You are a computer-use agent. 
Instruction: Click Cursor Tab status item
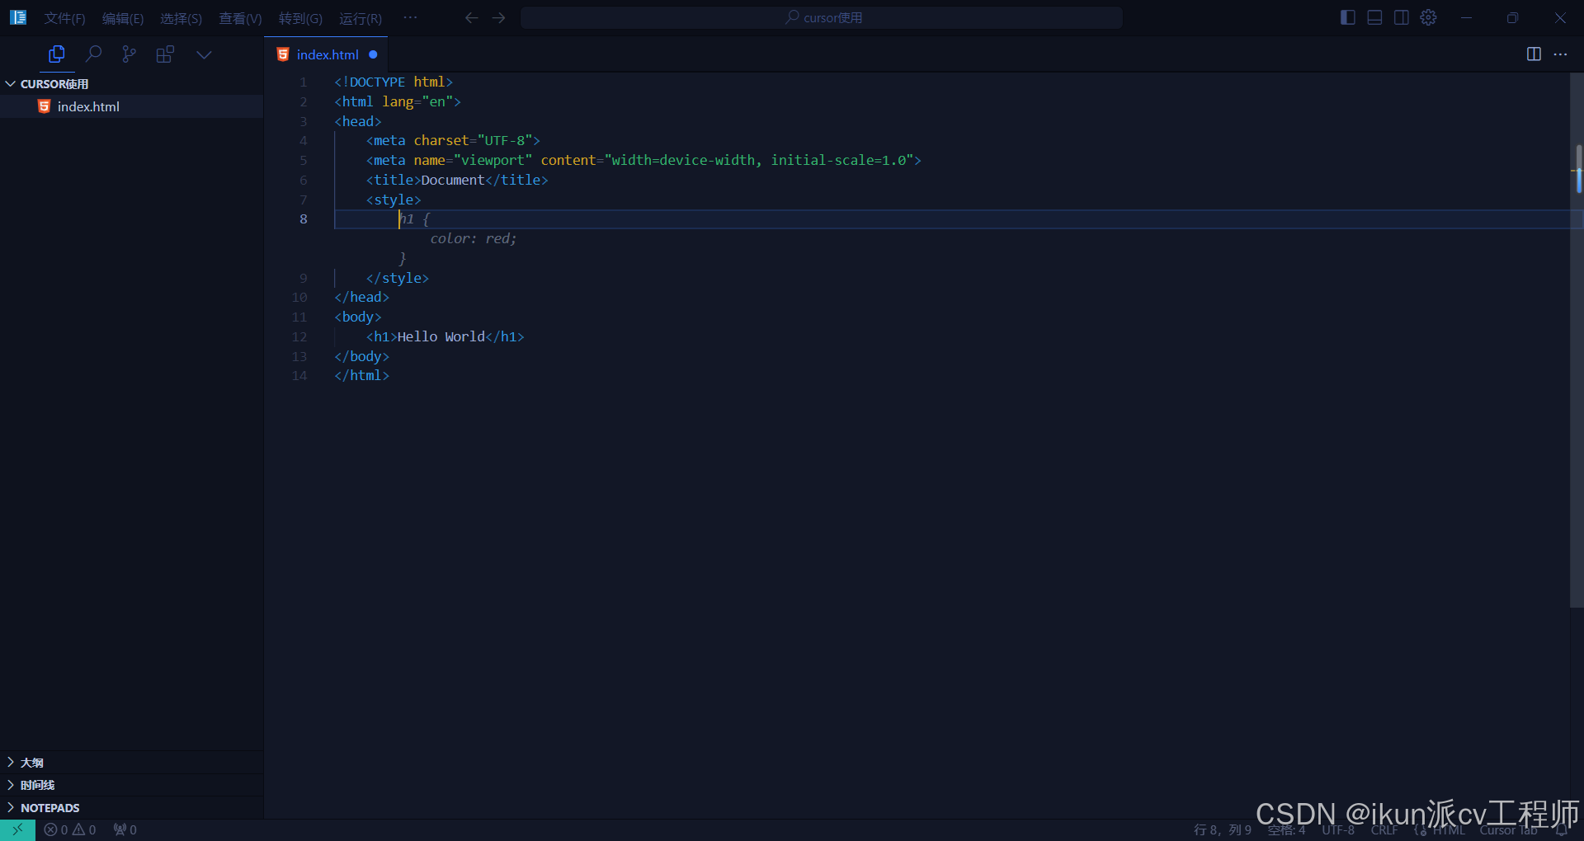pyautogui.click(x=1508, y=829)
